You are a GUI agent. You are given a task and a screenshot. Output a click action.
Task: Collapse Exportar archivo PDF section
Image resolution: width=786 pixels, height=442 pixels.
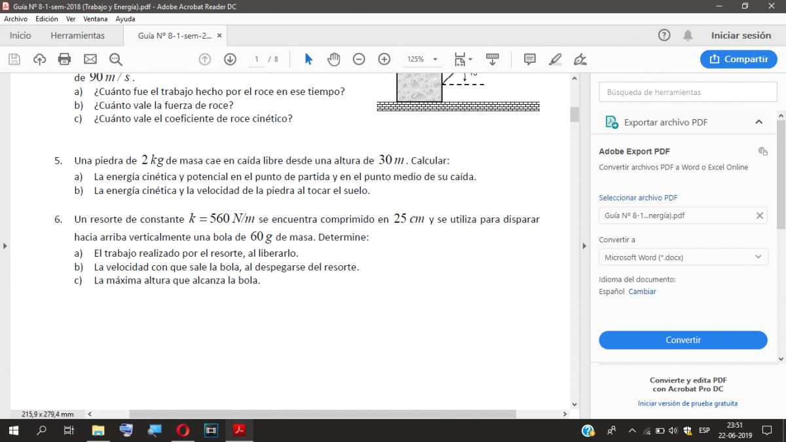(758, 122)
